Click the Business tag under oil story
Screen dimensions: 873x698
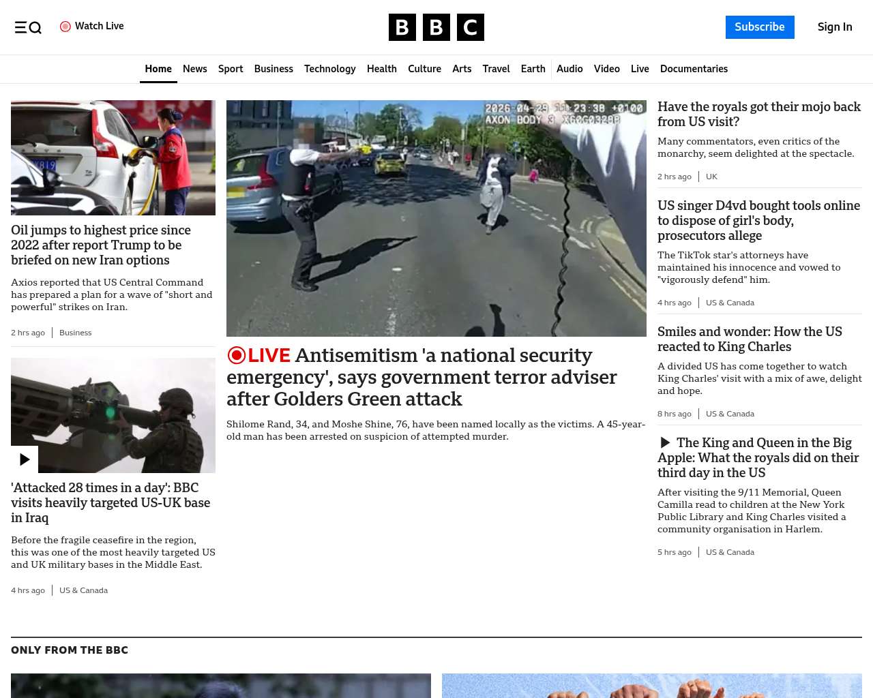tap(75, 333)
